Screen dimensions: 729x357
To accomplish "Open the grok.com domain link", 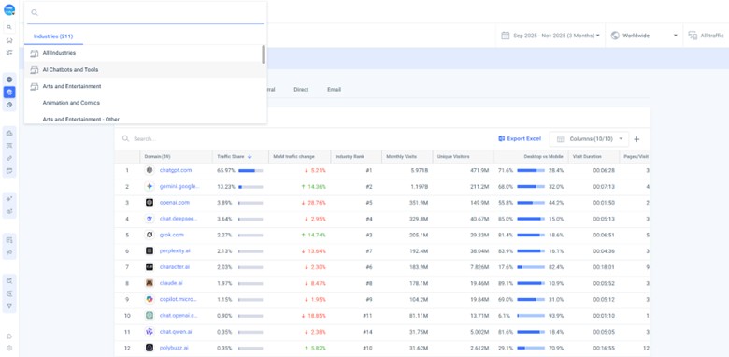I will point(172,235).
